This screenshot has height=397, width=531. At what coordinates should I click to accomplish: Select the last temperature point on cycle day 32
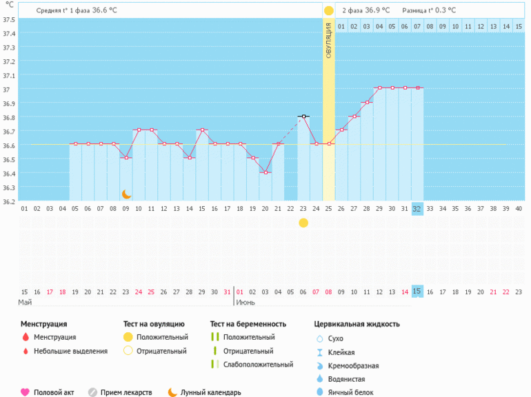(x=418, y=88)
